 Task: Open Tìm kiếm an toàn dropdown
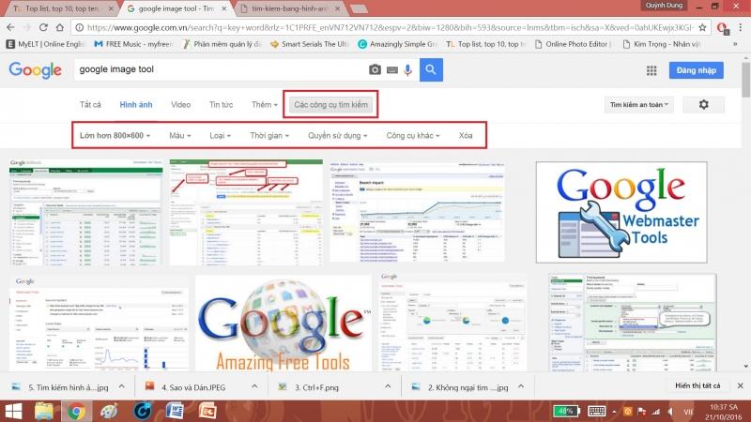pyautogui.click(x=639, y=104)
